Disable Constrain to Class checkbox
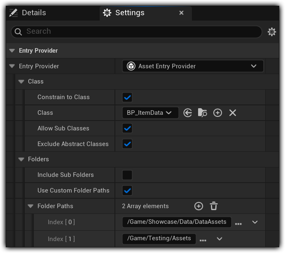The height and width of the screenshot is (253, 285). 127,97
